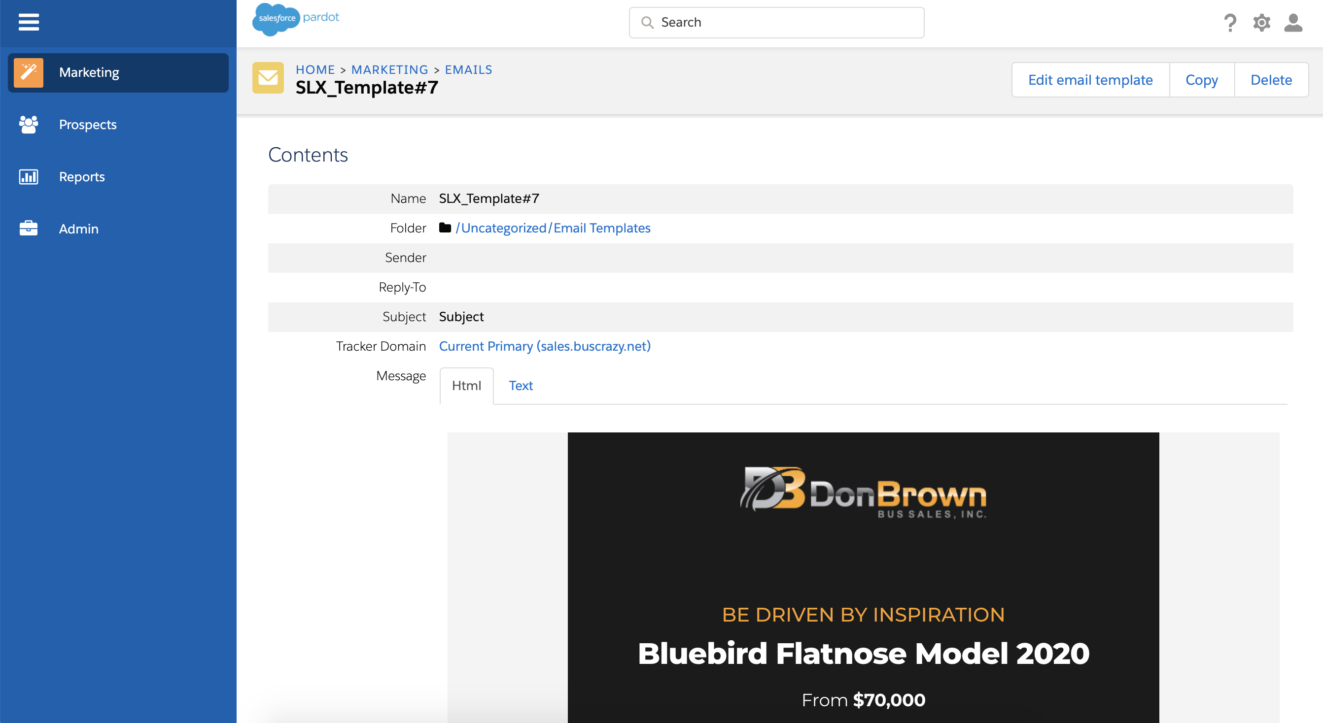1323x723 pixels.
Task: Click the Don Brown Bus Sales logo
Action: click(863, 493)
